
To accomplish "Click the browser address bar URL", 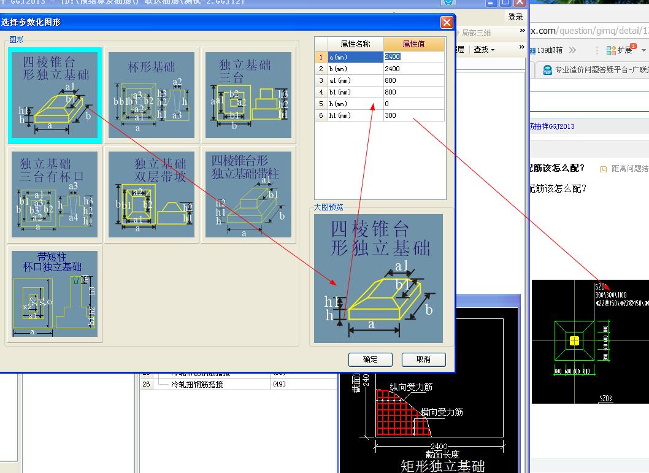I will point(589,31).
